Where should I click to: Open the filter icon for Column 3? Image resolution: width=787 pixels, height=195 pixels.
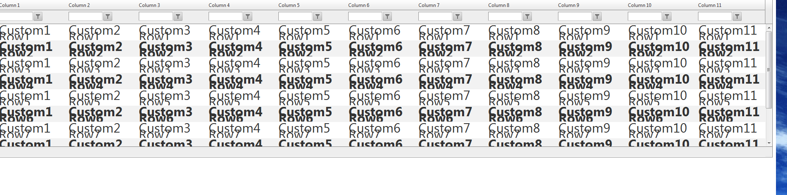[x=178, y=16]
